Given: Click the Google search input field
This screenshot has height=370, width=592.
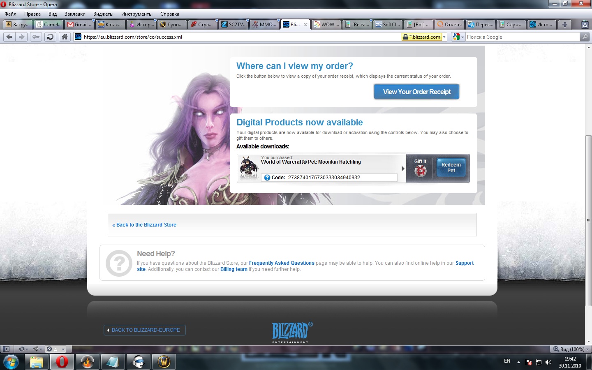Looking at the screenshot, I should coord(523,37).
